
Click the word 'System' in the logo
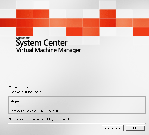[29, 43]
